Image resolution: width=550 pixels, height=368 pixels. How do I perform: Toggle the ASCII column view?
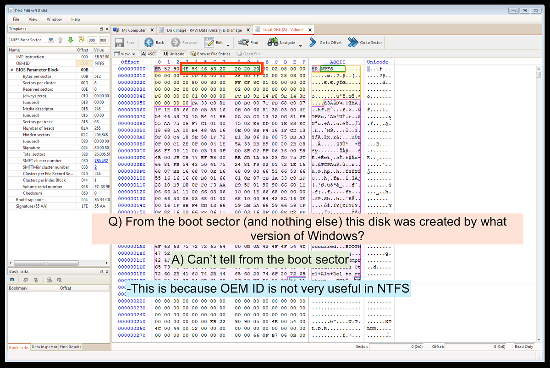coord(149,54)
